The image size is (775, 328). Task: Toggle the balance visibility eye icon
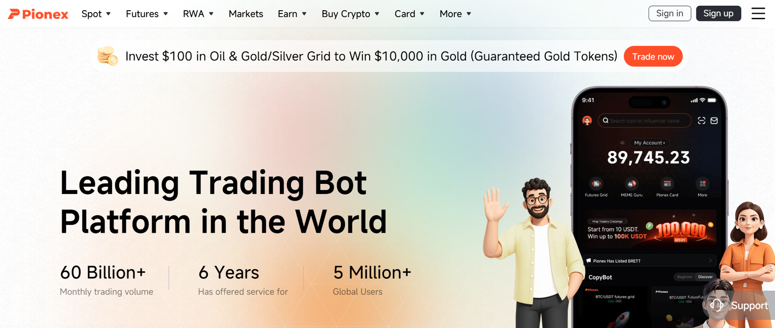[x=622, y=143]
